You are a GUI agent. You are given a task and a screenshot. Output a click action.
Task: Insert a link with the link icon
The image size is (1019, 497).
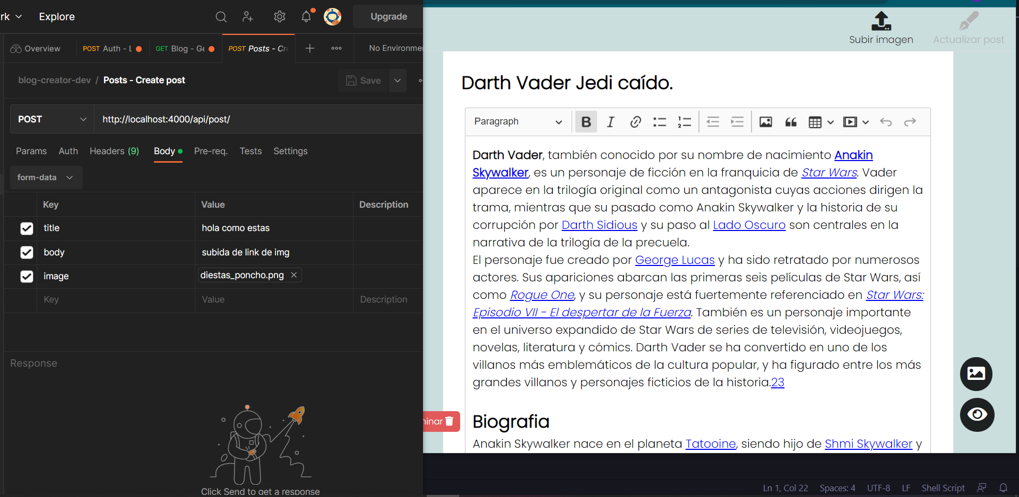[635, 122]
